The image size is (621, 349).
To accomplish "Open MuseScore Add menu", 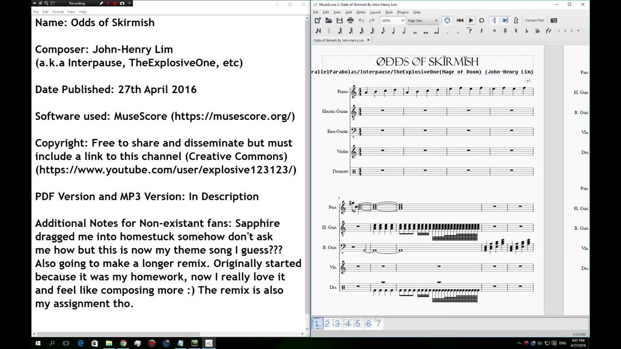I will 348,12.
